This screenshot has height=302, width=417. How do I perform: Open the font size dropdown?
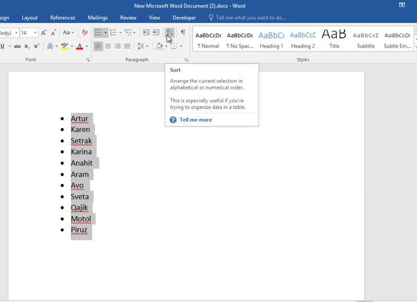(35, 33)
